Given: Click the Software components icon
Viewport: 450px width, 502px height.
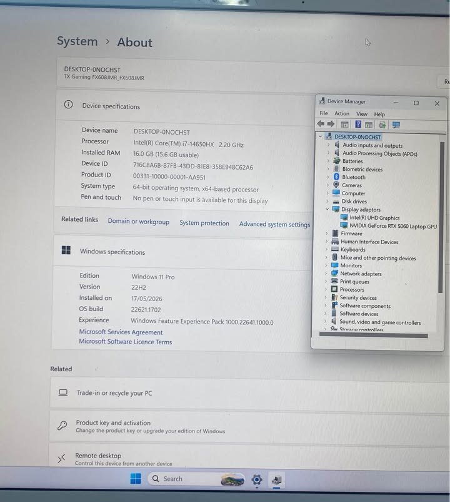Looking at the screenshot, I should point(334,305).
